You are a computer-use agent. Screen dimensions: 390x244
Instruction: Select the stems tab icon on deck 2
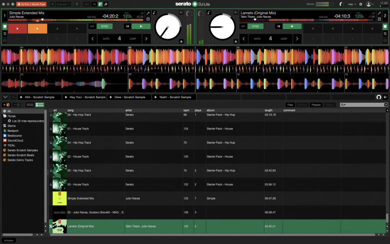pyautogui.click(x=385, y=34)
